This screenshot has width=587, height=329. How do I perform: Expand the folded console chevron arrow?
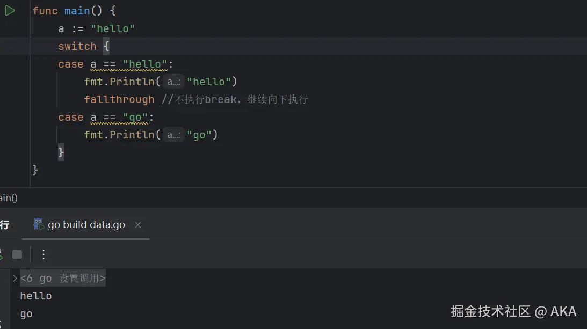(x=15, y=278)
